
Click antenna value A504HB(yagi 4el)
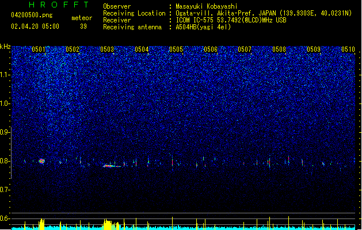tap(203, 27)
